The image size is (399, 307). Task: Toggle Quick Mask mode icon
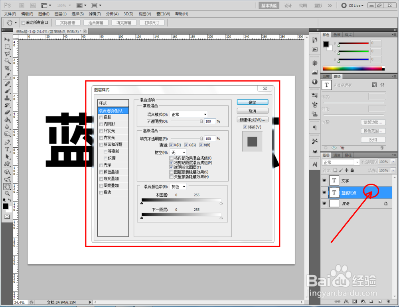coord(7,217)
